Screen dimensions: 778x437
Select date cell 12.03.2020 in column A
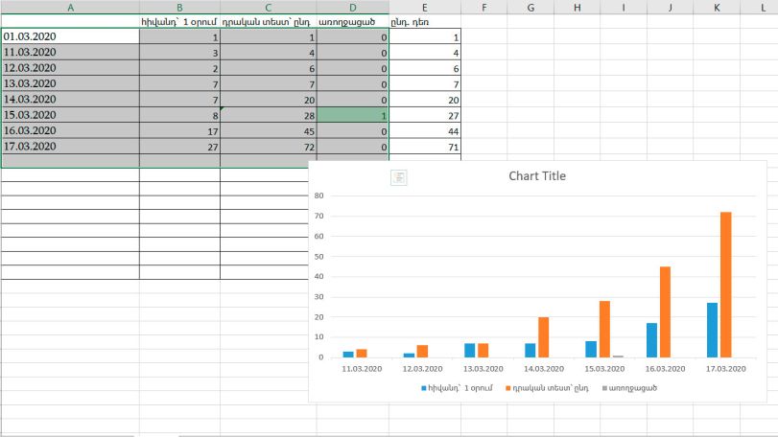(x=70, y=68)
